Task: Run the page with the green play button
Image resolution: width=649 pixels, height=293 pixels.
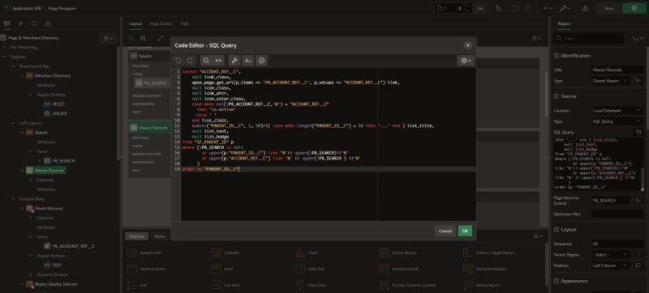Action: coord(634,8)
